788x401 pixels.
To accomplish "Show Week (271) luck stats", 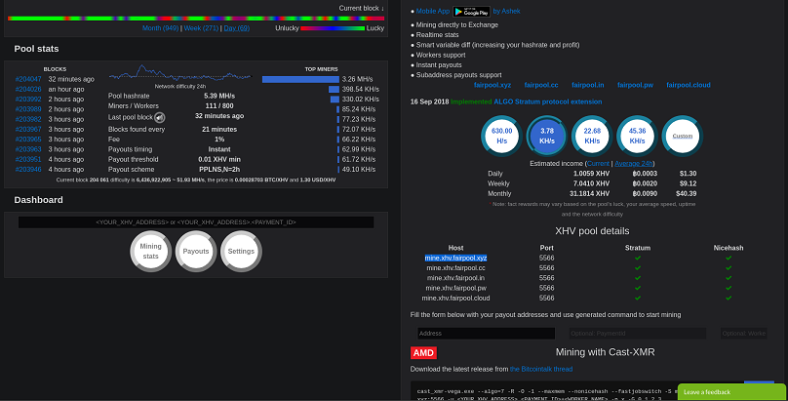I will (x=201, y=28).
